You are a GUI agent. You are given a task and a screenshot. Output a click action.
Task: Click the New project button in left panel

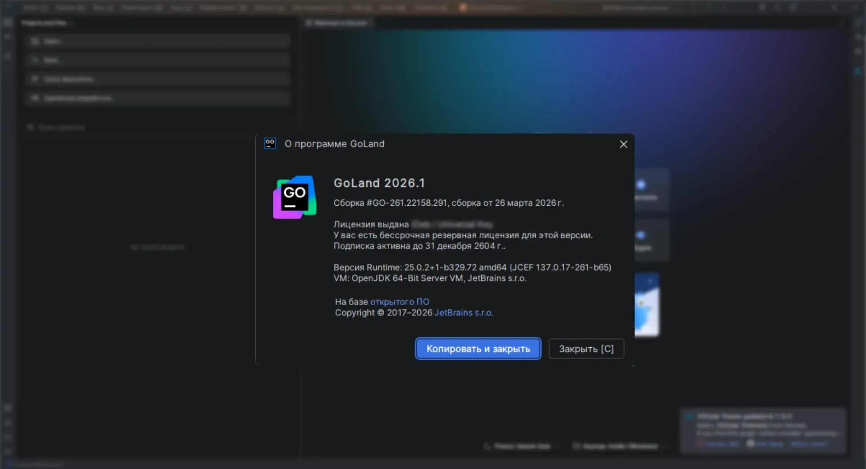coord(157,60)
